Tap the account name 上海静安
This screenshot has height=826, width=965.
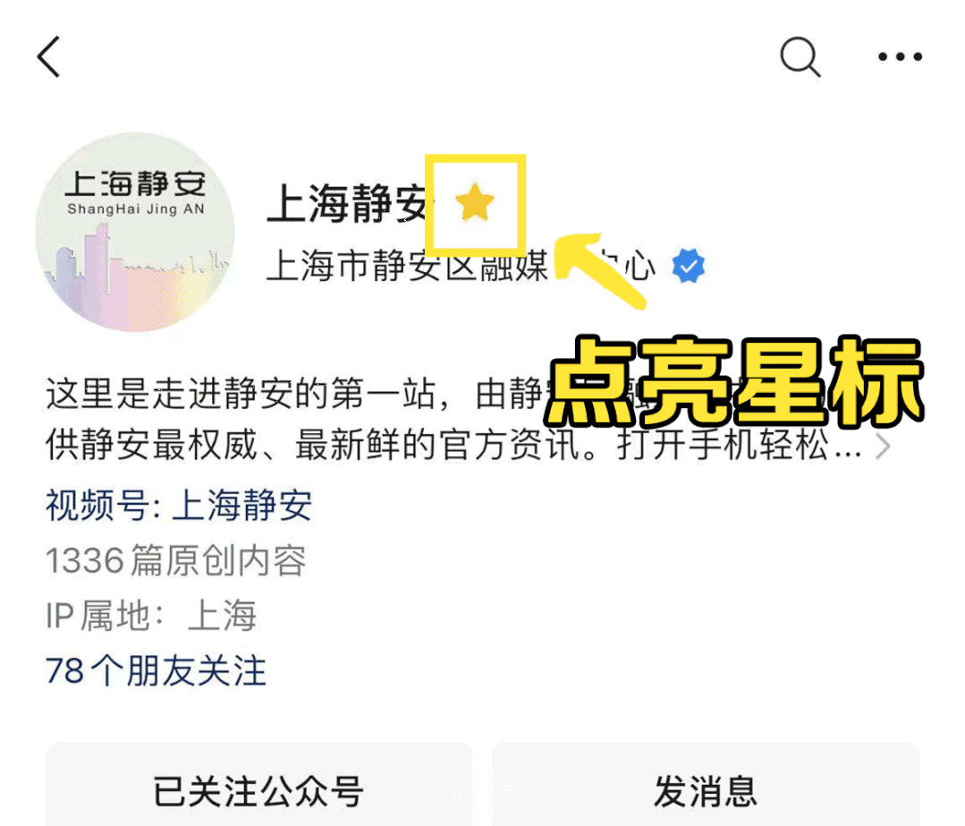[348, 203]
